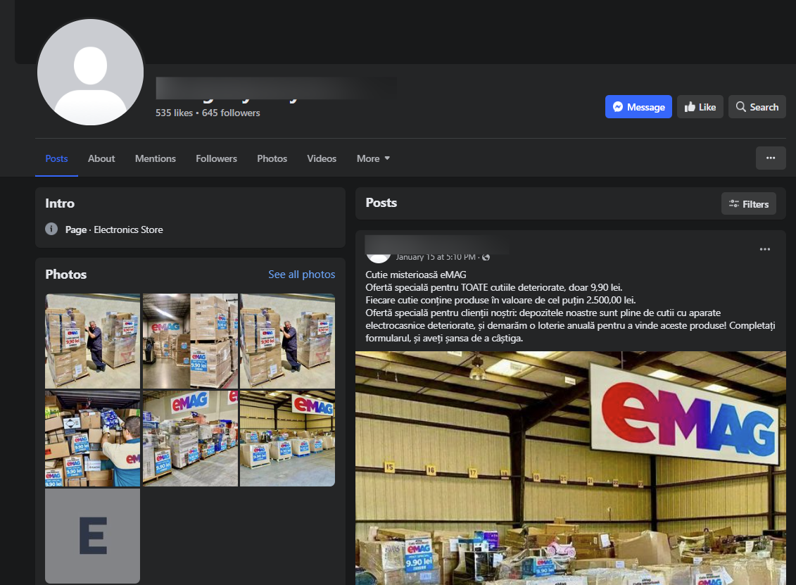Open the large eMAG warehouse post image

point(570,467)
